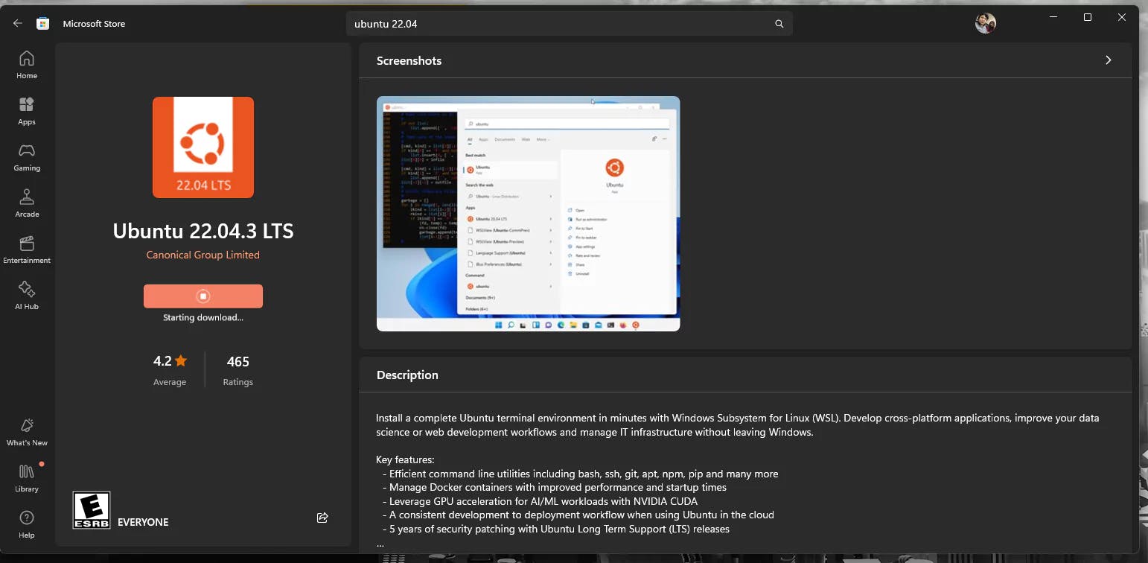Click the EVERYONE rating label
1148x563 pixels.
[143, 522]
